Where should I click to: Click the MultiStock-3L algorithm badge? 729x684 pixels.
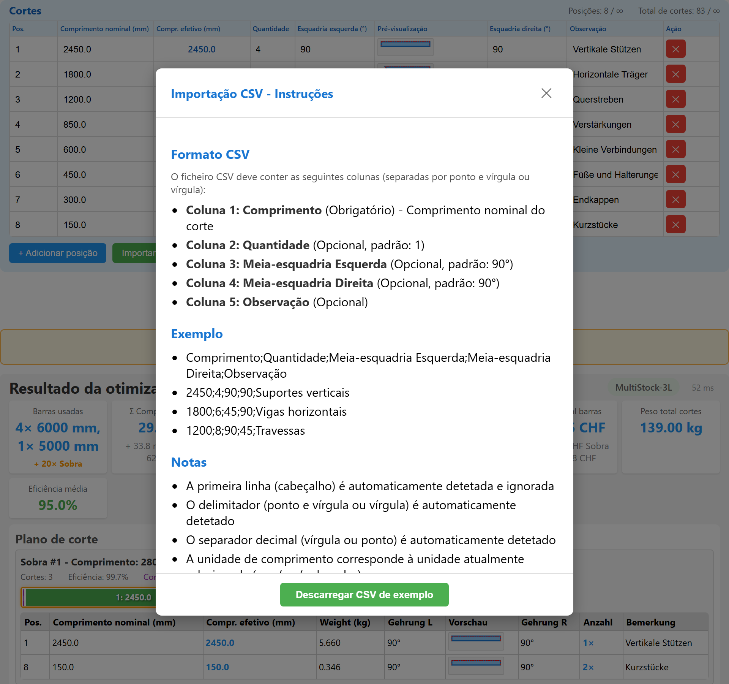tap(644, 388)
